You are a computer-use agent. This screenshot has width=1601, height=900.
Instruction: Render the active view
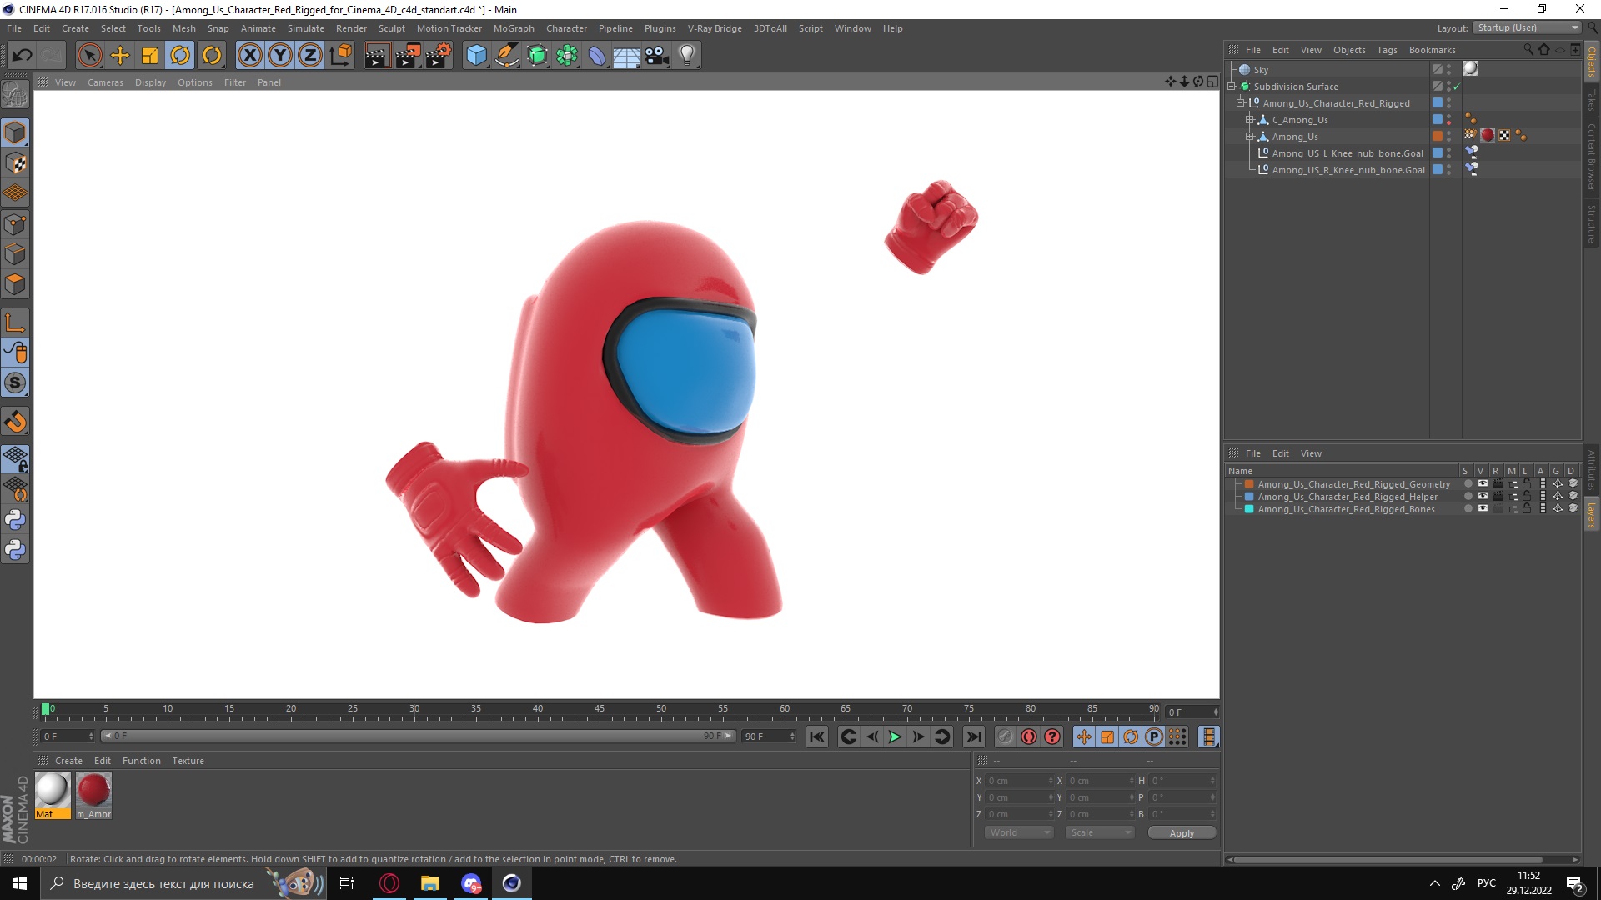click(377, 56)
